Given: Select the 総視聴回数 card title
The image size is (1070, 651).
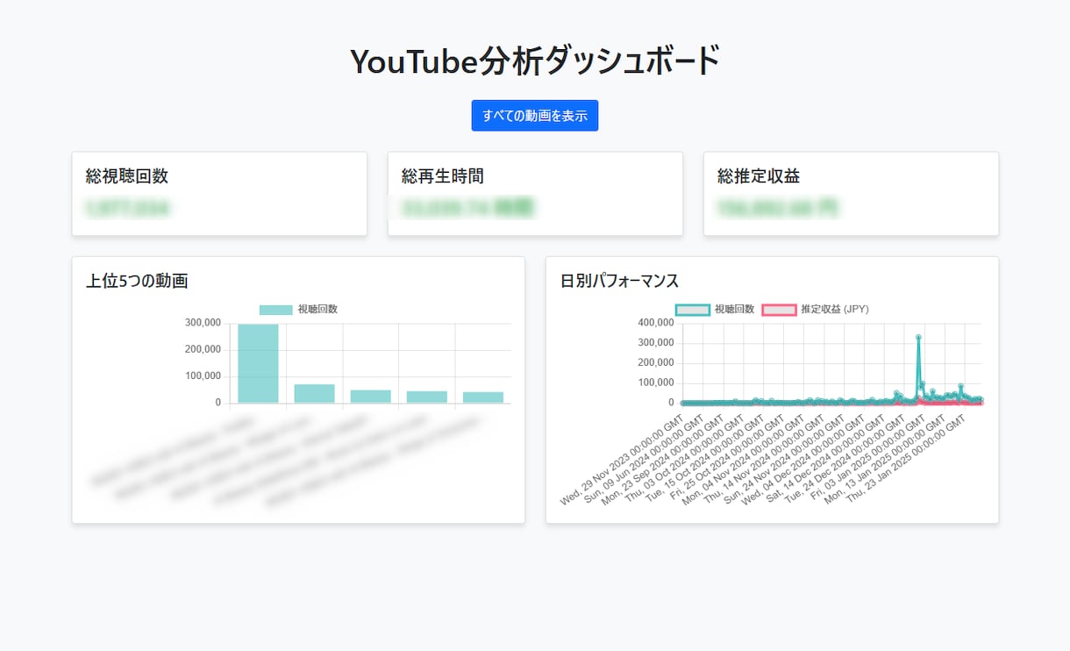Looking at the screenshot, I should pos(127,176).
